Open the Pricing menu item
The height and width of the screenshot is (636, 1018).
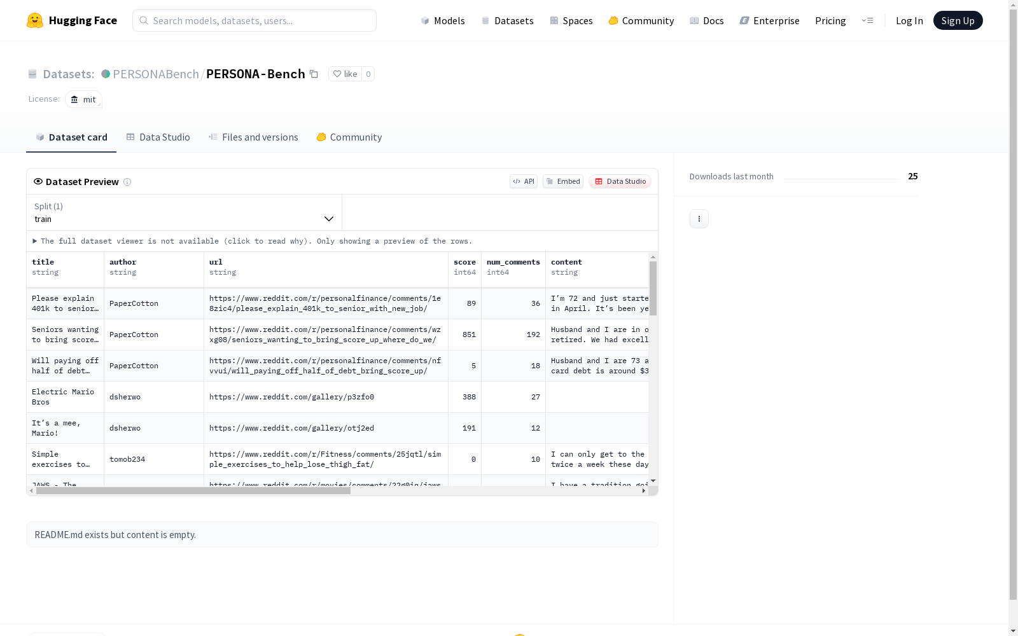tap(830, 20)
